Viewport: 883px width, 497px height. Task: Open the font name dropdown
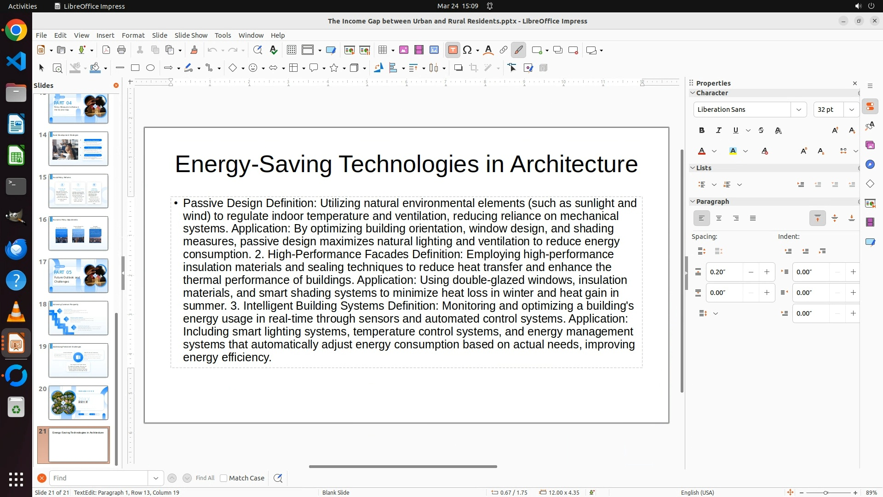pyautogui.click(x=799, y=110)
